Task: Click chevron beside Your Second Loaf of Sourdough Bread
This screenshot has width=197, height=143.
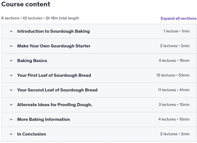Action: [x=11, y=90]
